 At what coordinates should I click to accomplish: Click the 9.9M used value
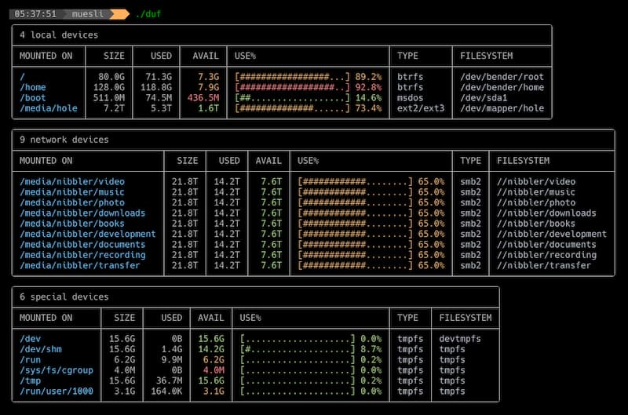click(x=171, y=359)
